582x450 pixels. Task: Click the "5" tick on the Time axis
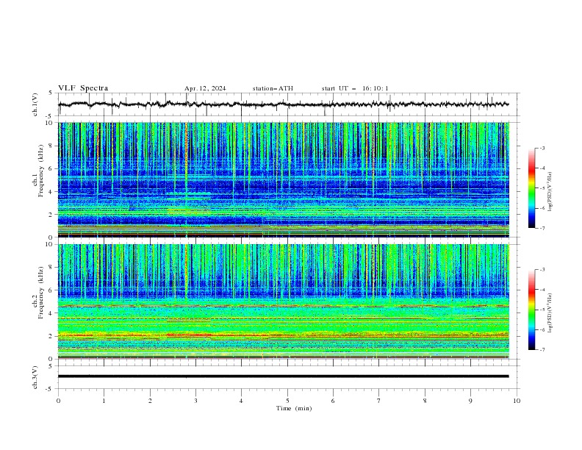point(287,401)
